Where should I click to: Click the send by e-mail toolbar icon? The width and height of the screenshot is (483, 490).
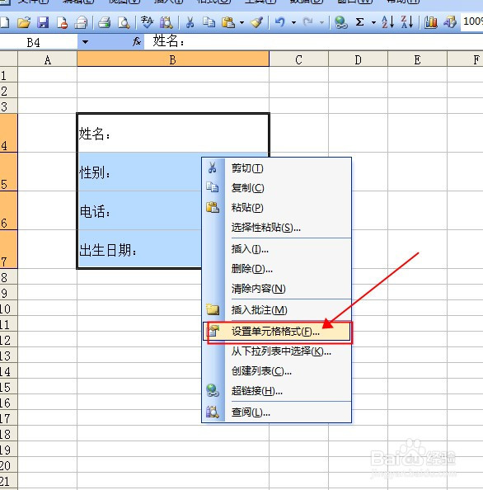click(81, 22)
